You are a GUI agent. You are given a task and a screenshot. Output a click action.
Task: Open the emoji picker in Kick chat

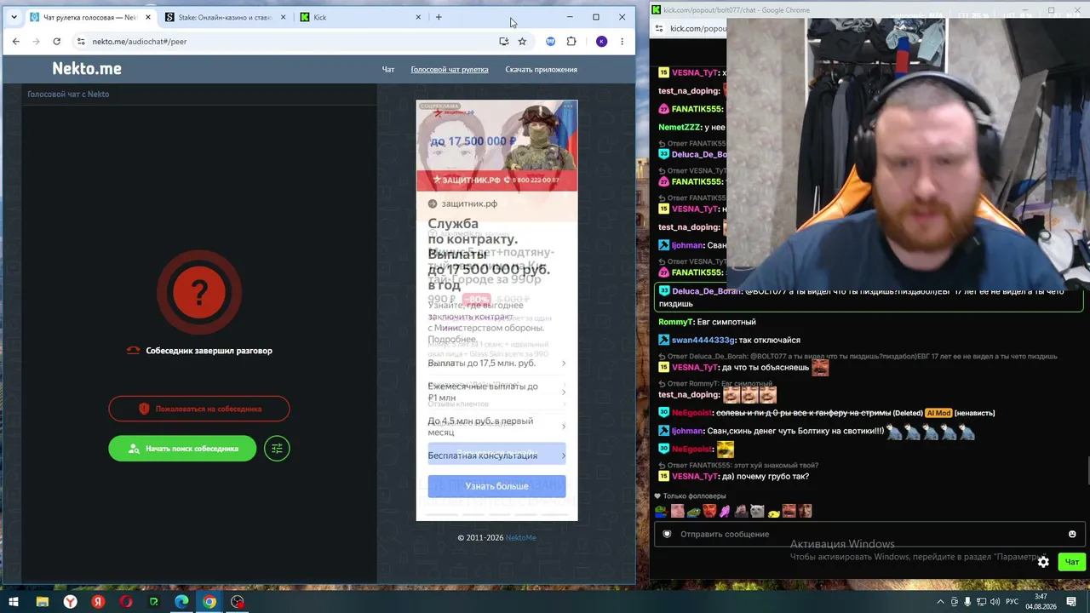click(x=1072, y=534)
